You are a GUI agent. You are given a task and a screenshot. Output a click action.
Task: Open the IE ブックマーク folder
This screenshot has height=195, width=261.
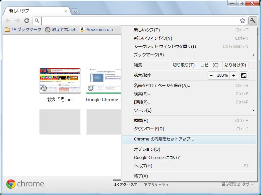(23, 30)
